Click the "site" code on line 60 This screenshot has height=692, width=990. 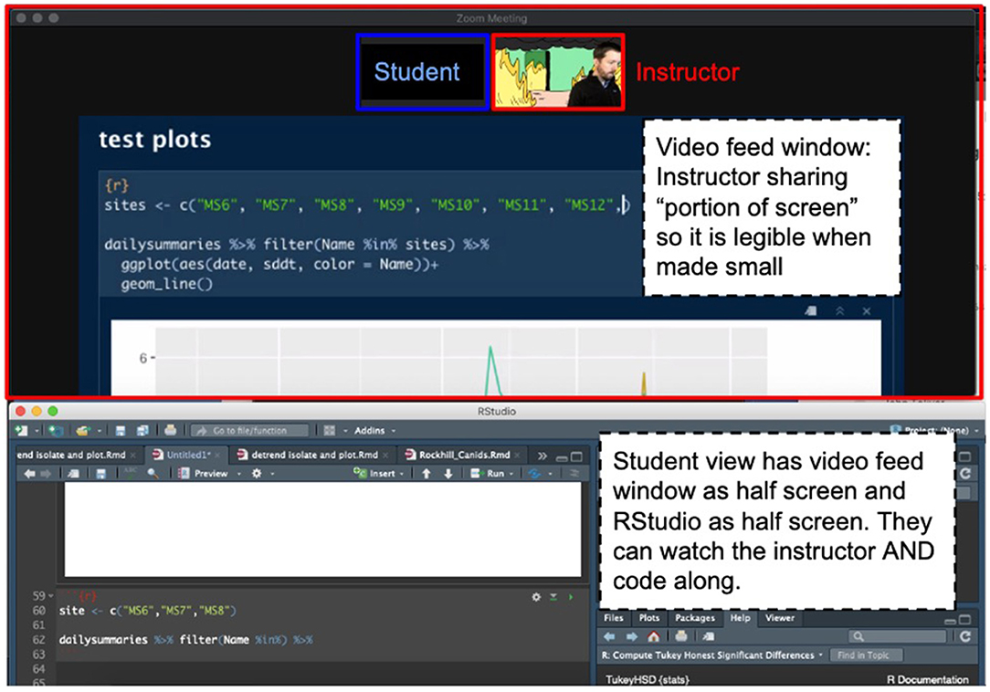click(72, 611)
